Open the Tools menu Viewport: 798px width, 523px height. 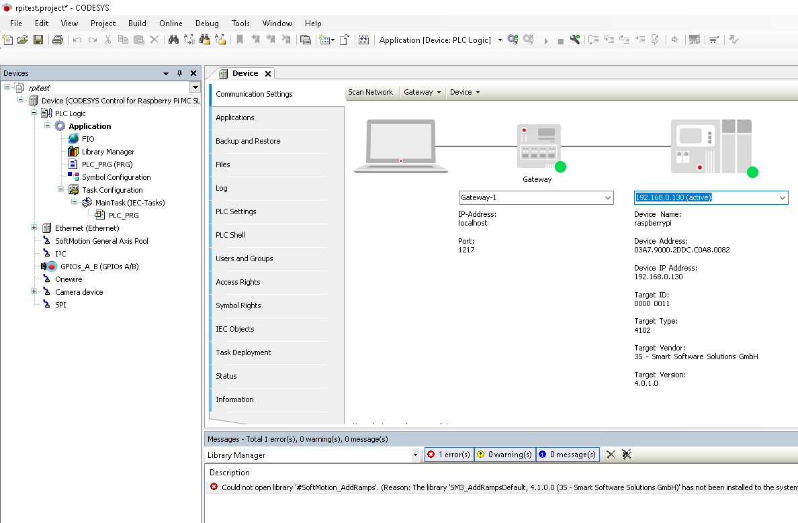point(240,23)
